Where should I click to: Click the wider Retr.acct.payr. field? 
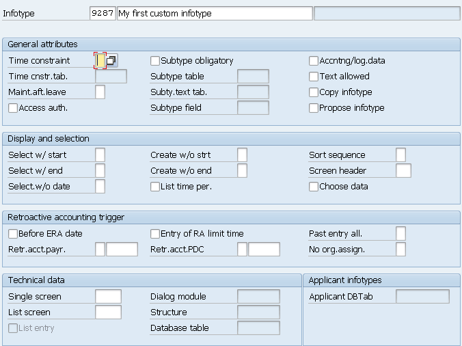pos(122,250)
